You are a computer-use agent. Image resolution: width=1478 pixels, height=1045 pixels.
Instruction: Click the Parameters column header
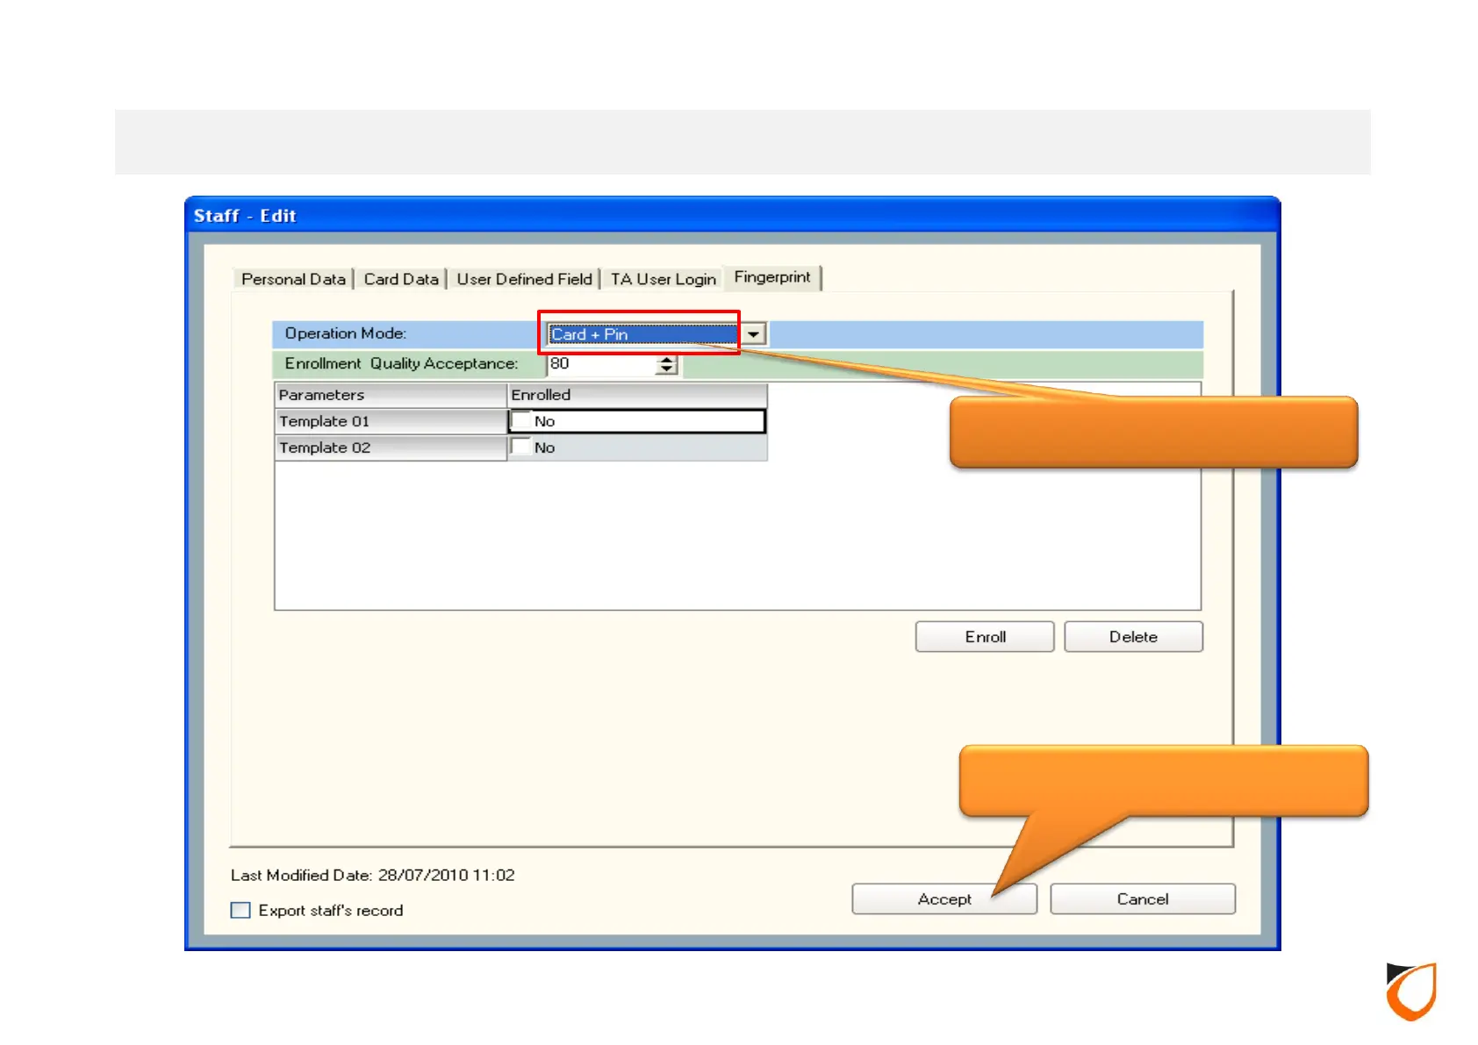391,395
